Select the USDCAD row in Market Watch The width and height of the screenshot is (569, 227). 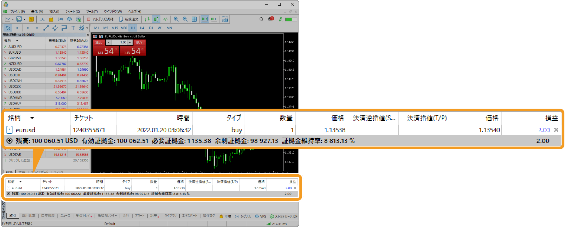[46, 69]
